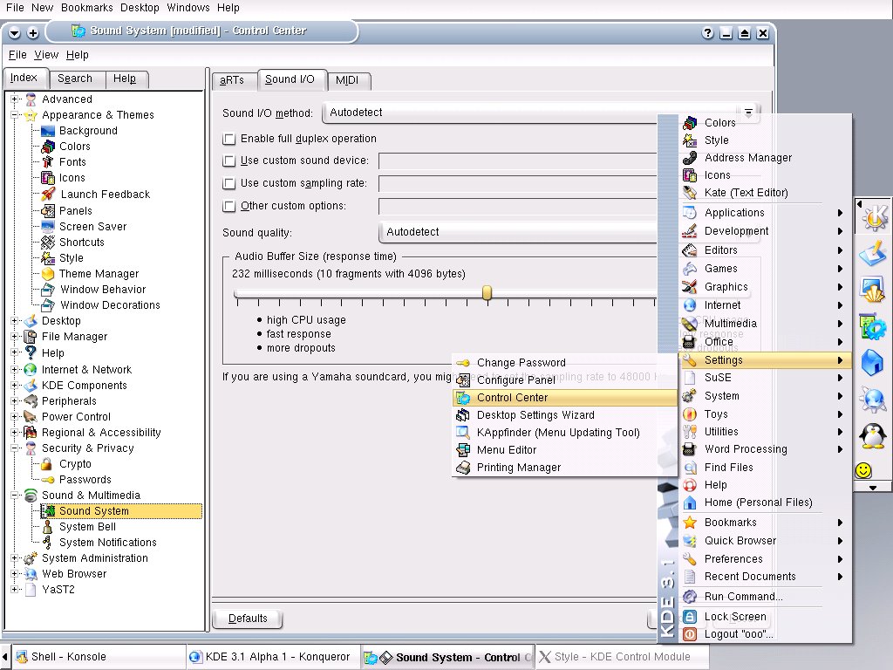This screenshot has width=893, height=670.
Task: Expand the YaST2 tree node
Action: (15, 590)
